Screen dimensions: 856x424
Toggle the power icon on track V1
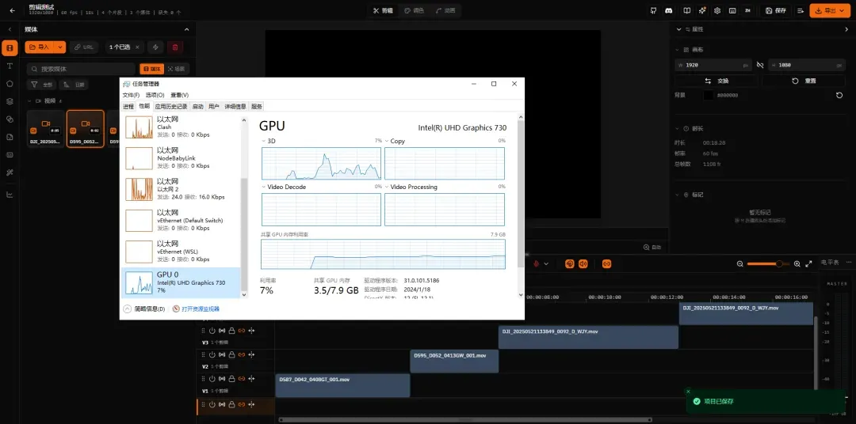pos(212,378)
